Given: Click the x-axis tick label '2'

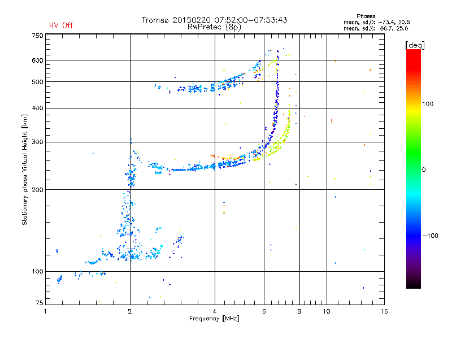Looking at the screenshot, I should pos(130,311).
